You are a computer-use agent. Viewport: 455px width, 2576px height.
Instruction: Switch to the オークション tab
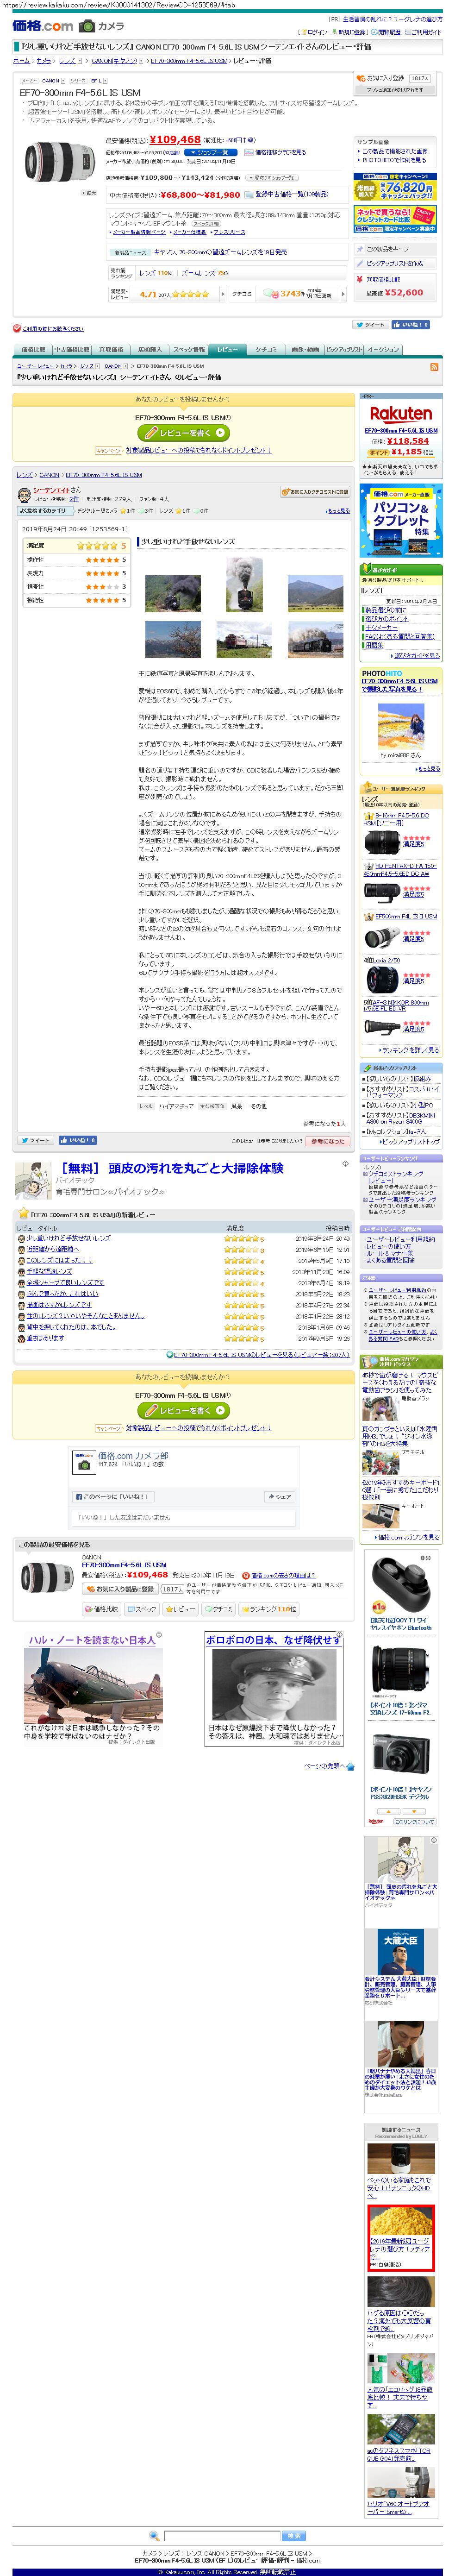click(x=383, y=350)
